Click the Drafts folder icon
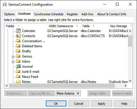This screenshot has height=109, width=137. [x=18, y=51]
